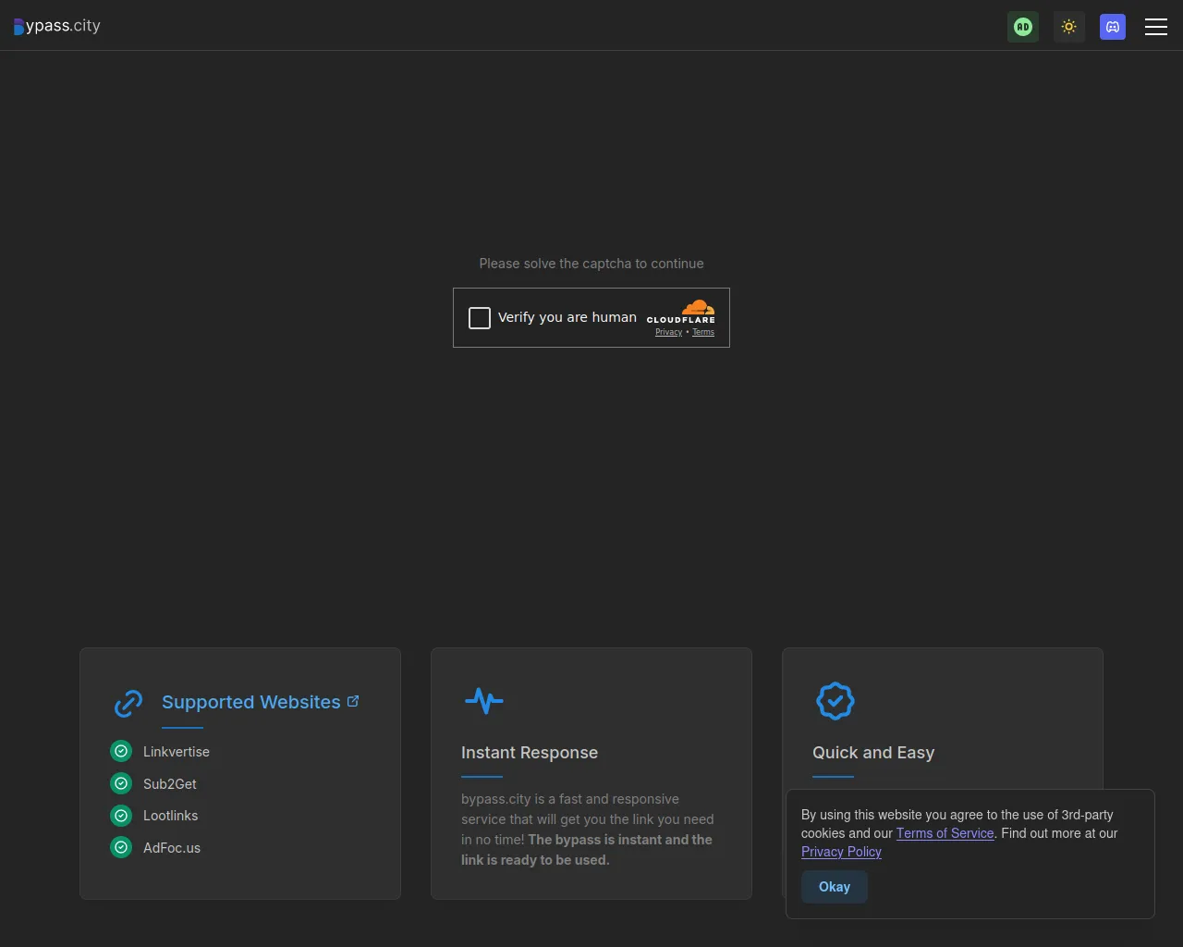Open Cloudflare Privacy link
The width and height of the screenshot is (1183, 947).
point(668,332)
